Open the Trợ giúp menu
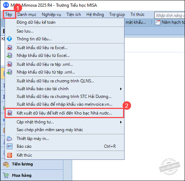The width and height of the screenshot is (185, 181). pos(117,14)
